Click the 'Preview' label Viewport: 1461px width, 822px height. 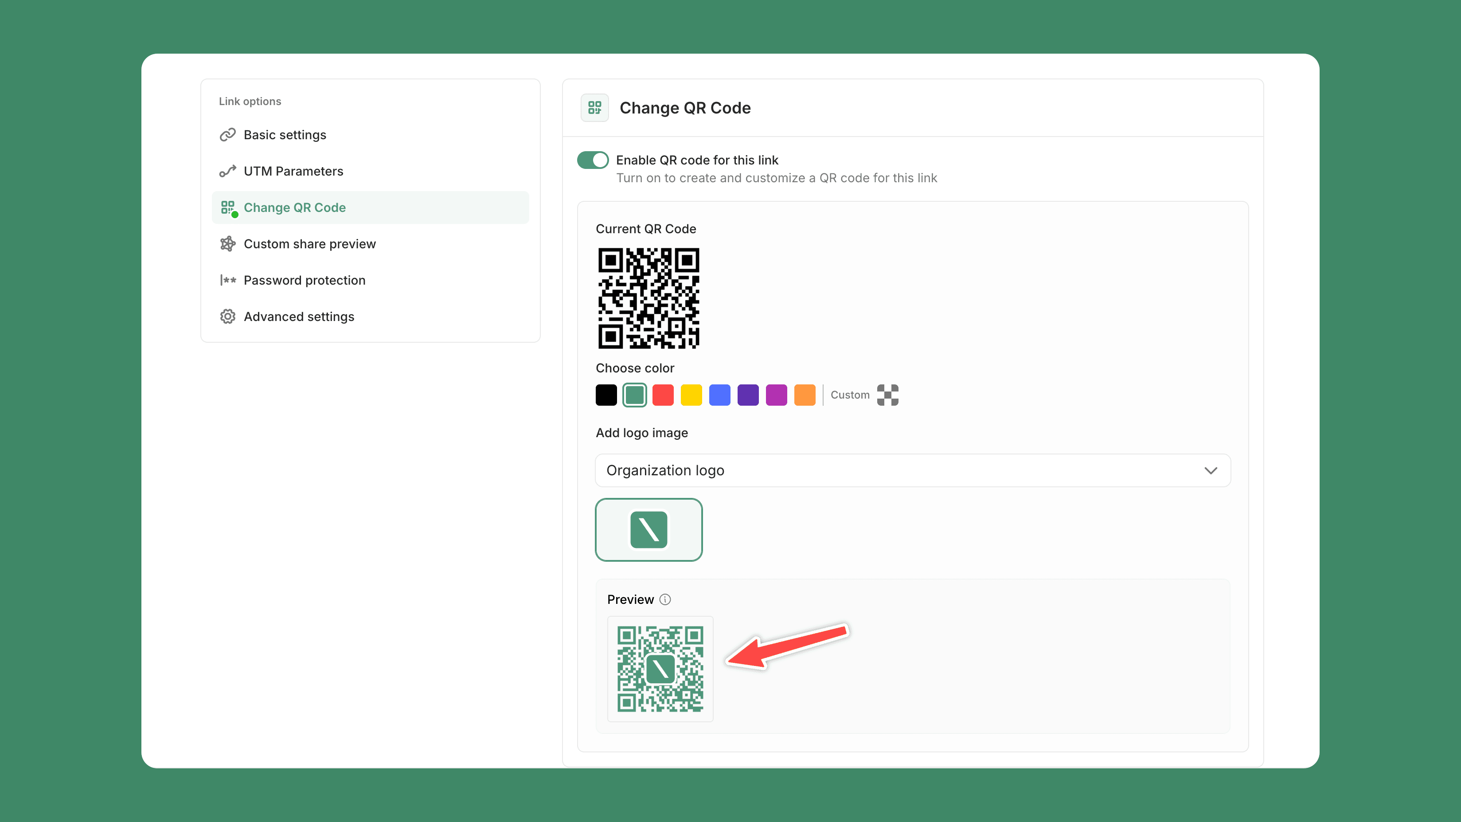coord(631,599)
